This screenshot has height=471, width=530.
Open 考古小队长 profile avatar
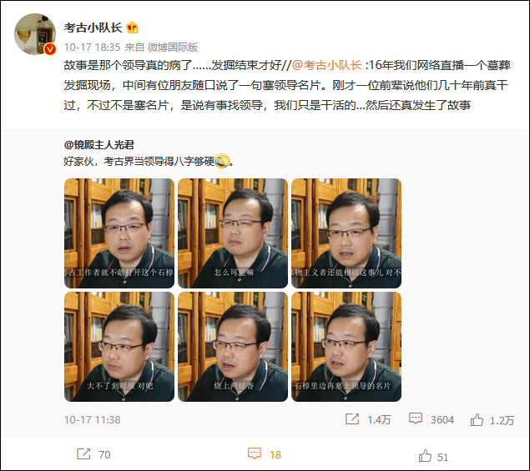(35, 34)
